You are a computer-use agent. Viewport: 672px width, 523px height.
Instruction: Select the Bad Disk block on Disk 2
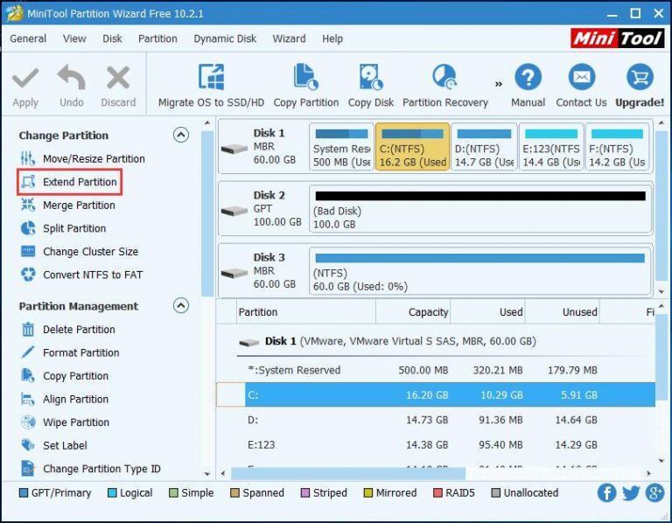pos(480,209)
